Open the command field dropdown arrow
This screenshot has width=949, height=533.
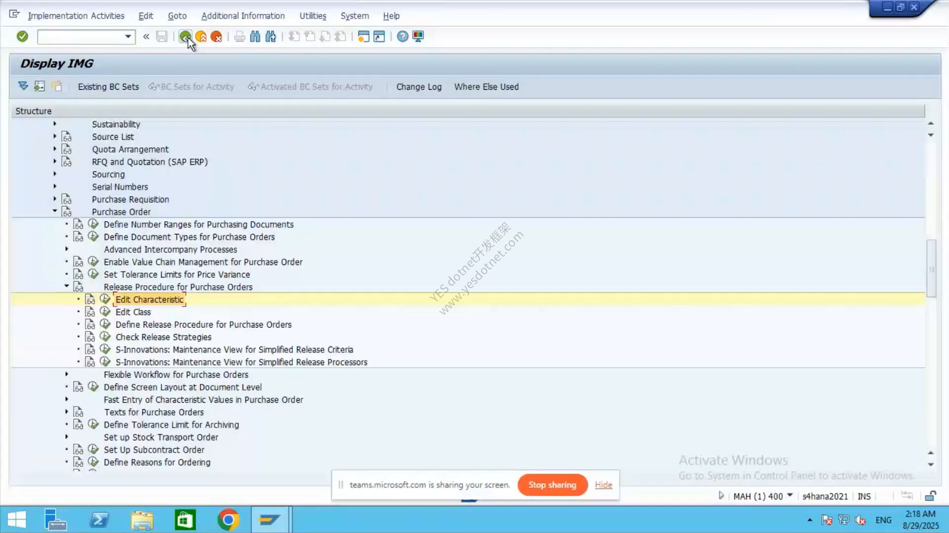(128, 37)
